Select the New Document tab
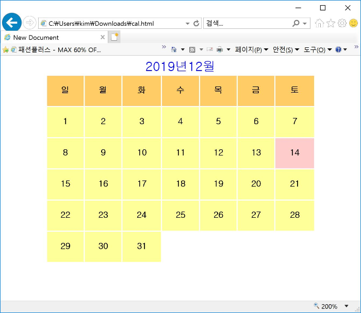Viewport: 361px width, 313px height. [55, 37]
